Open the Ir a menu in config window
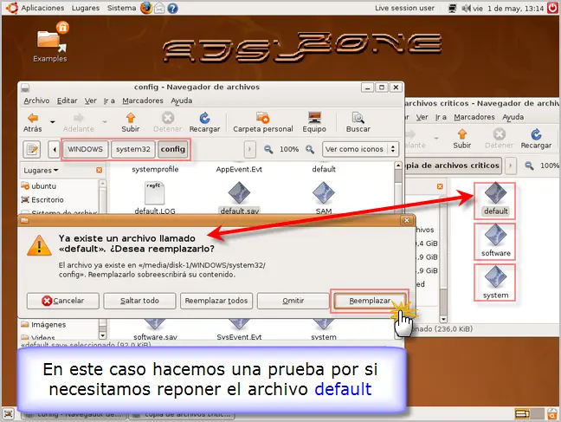The image size is (561, 422). [x=109, y=101]
